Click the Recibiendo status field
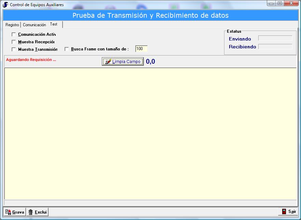This screenshot has height=220, width=301. click(x=275, y=47)
